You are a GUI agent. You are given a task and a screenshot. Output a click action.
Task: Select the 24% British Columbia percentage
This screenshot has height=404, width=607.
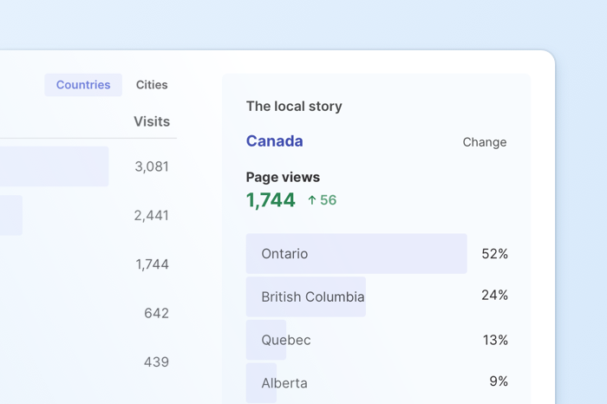(x=495, y=296)
